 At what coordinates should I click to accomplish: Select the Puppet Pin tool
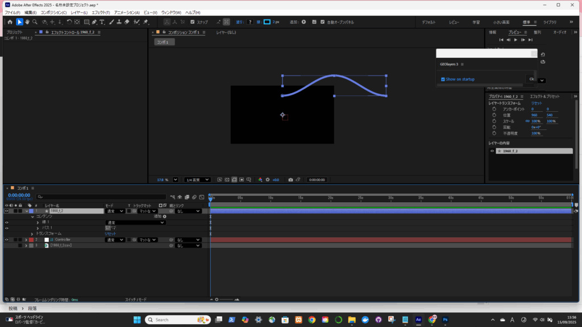(x=145, y=22)
